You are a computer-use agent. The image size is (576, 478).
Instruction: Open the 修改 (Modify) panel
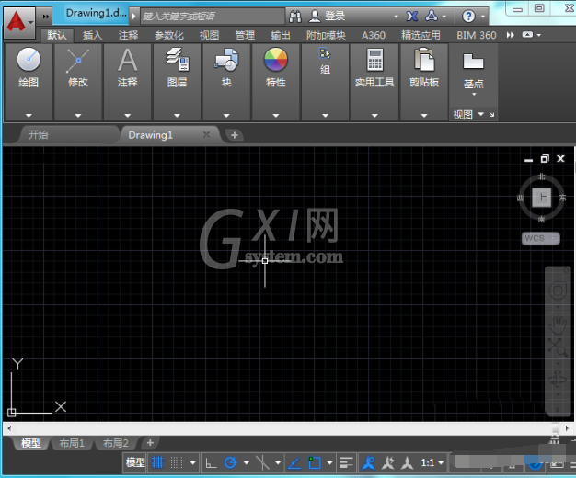point(78,68)
